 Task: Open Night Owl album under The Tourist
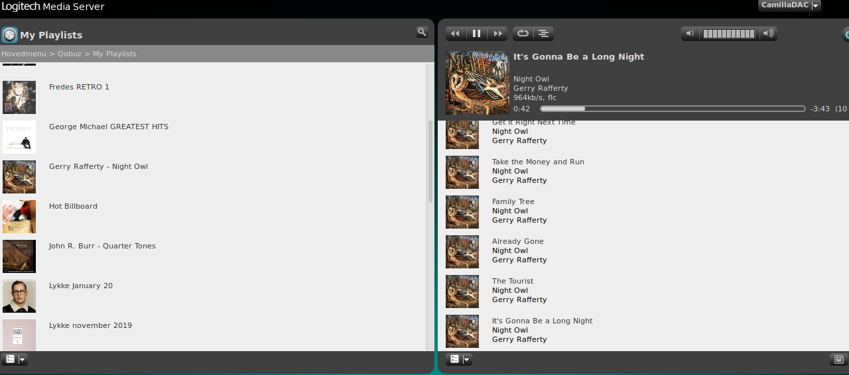pos(510,290)
